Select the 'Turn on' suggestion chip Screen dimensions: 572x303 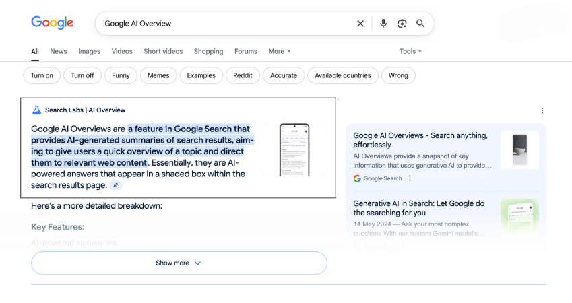42,75
